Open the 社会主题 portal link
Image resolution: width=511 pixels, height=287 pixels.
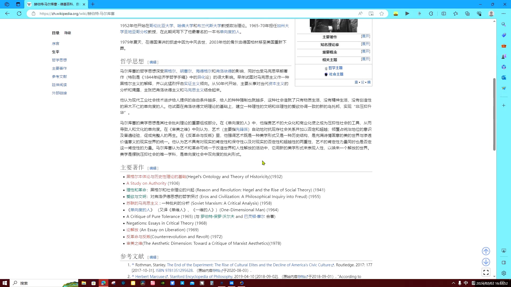336,74
